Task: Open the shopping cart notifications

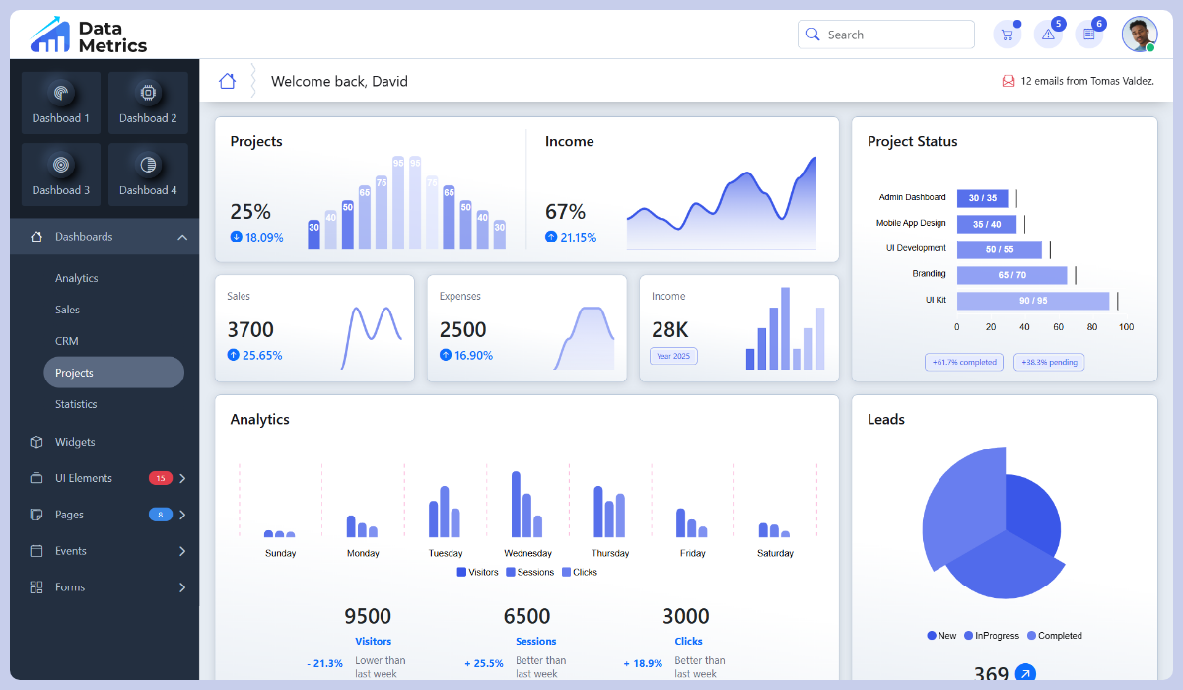Action: [x=1007, y=34]
